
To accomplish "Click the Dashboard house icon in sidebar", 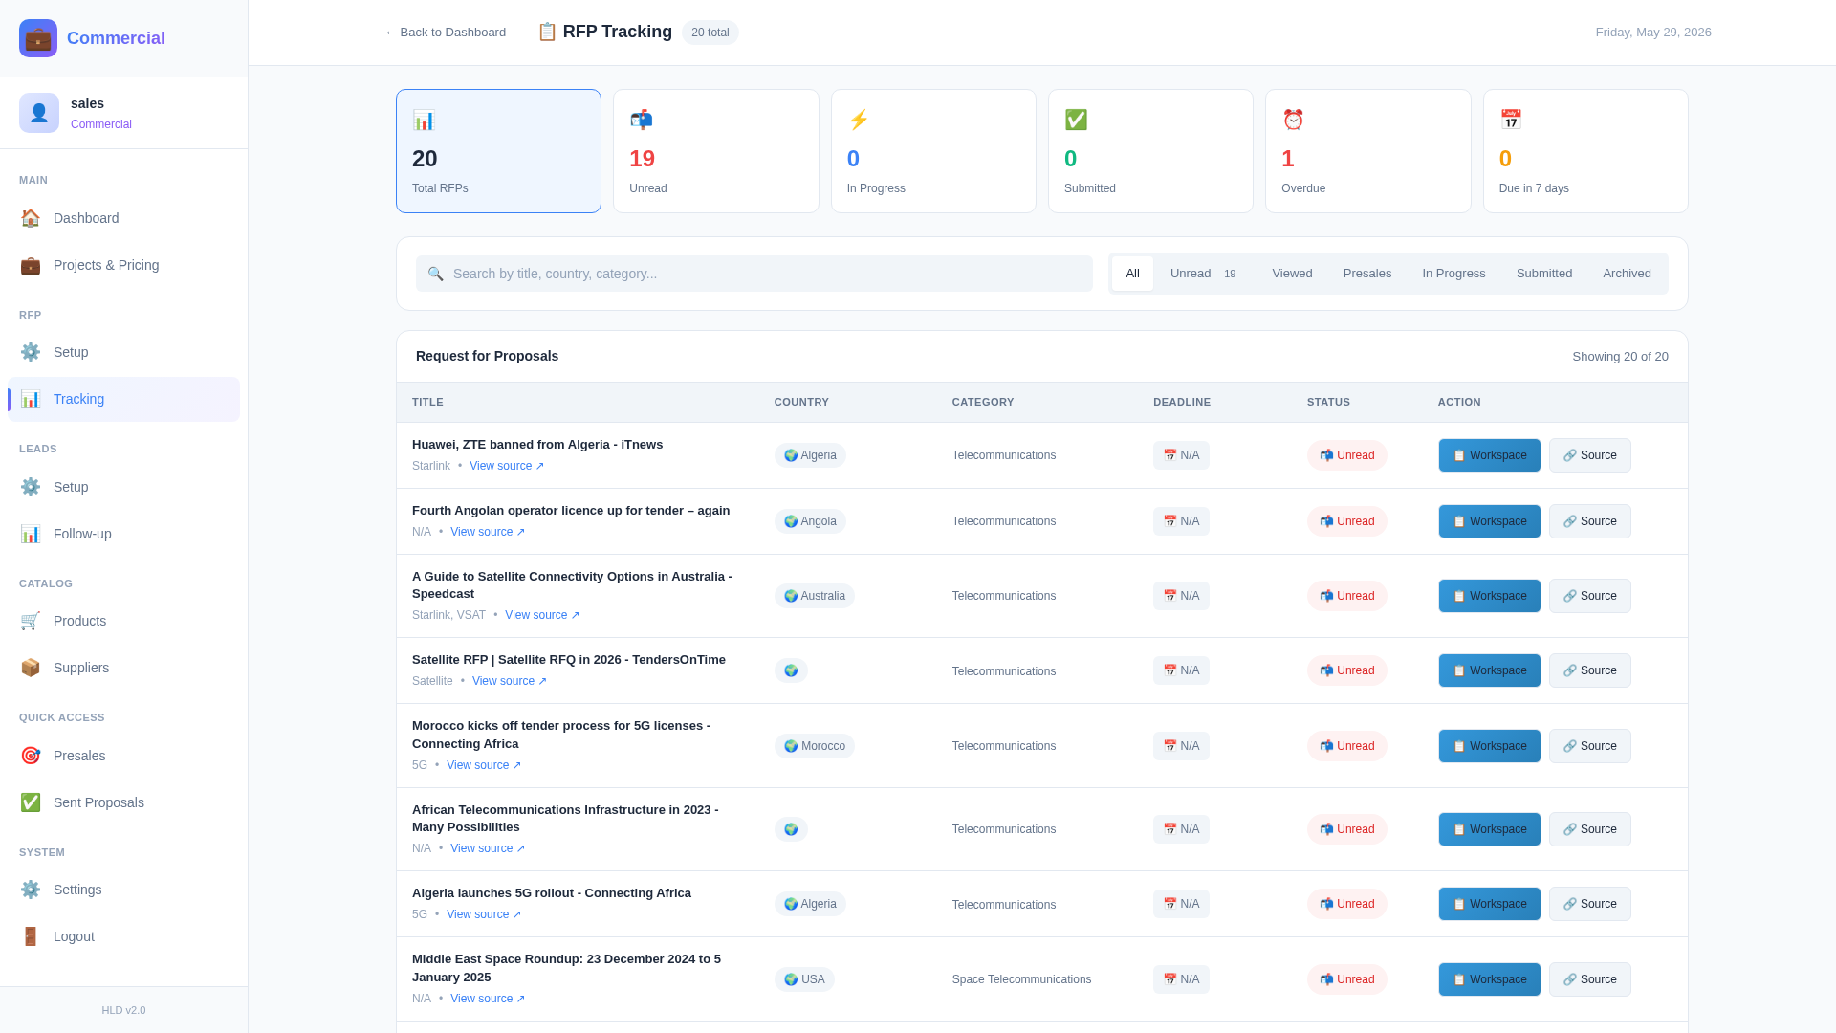I will [31, 218].
